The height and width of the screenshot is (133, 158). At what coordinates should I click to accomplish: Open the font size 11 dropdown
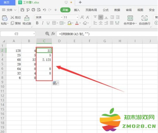point(77,17)
